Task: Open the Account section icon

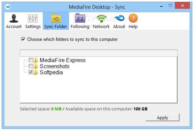Action: (14, 18)
